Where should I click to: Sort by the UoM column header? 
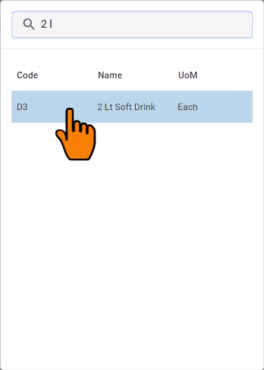[x=187, y=75]
